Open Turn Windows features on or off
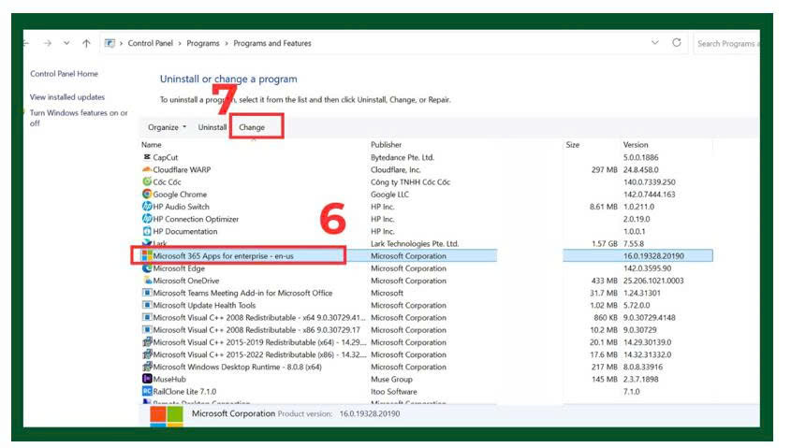This screenshot has height=448, width=791. coord(79,118)
